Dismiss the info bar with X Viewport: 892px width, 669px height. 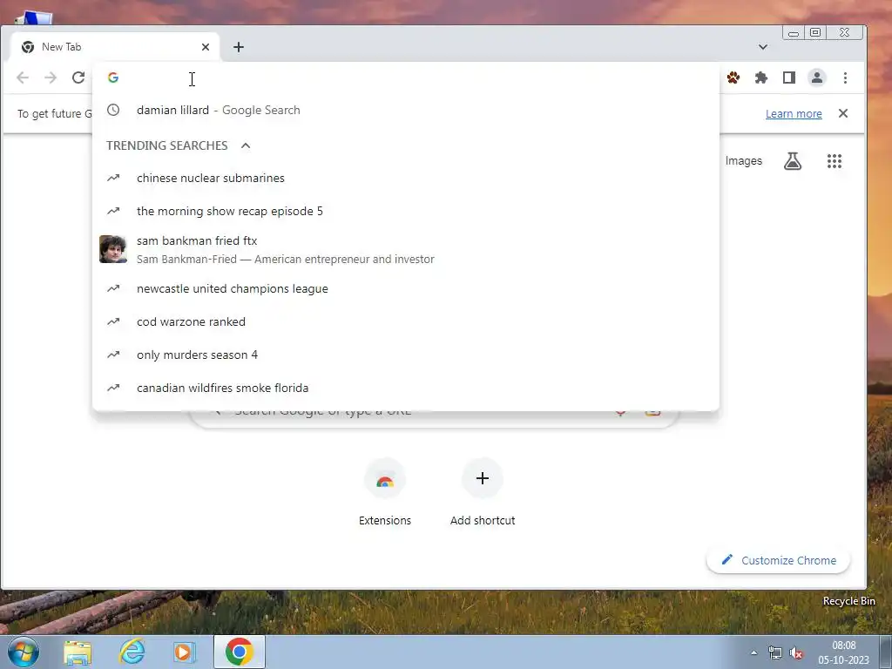tap(843, 113)
